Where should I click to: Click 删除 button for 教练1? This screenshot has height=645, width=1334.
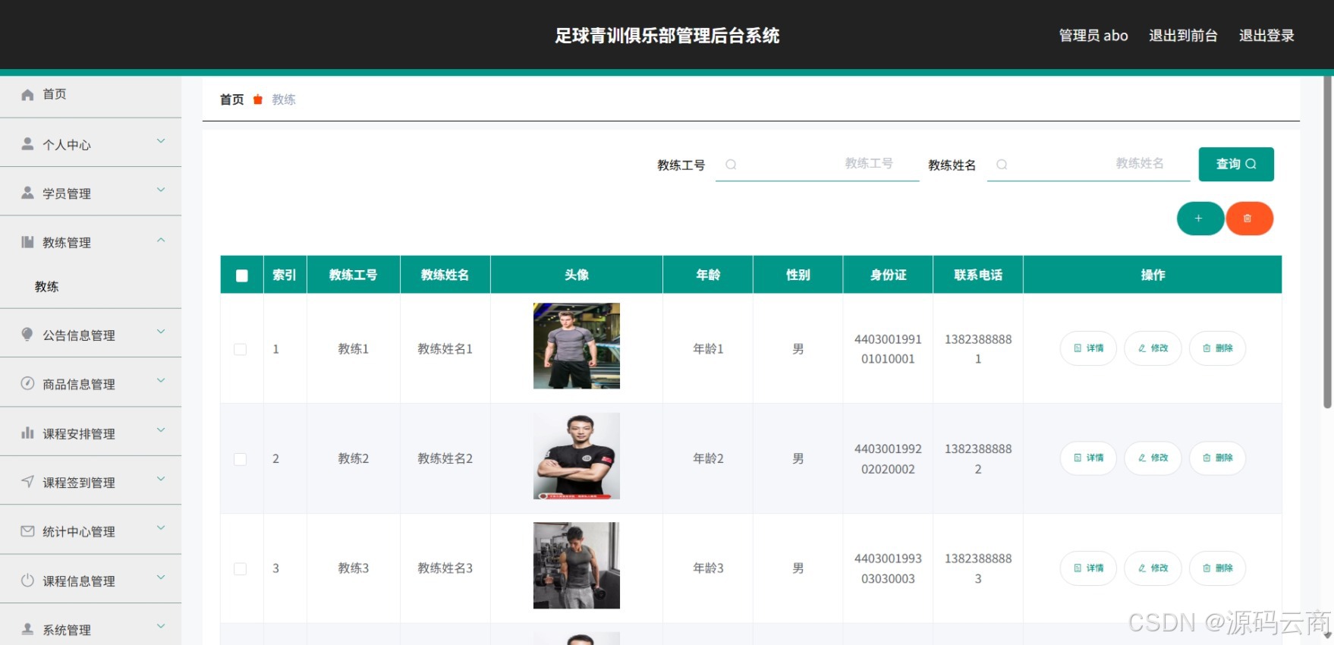[1217, 348]
